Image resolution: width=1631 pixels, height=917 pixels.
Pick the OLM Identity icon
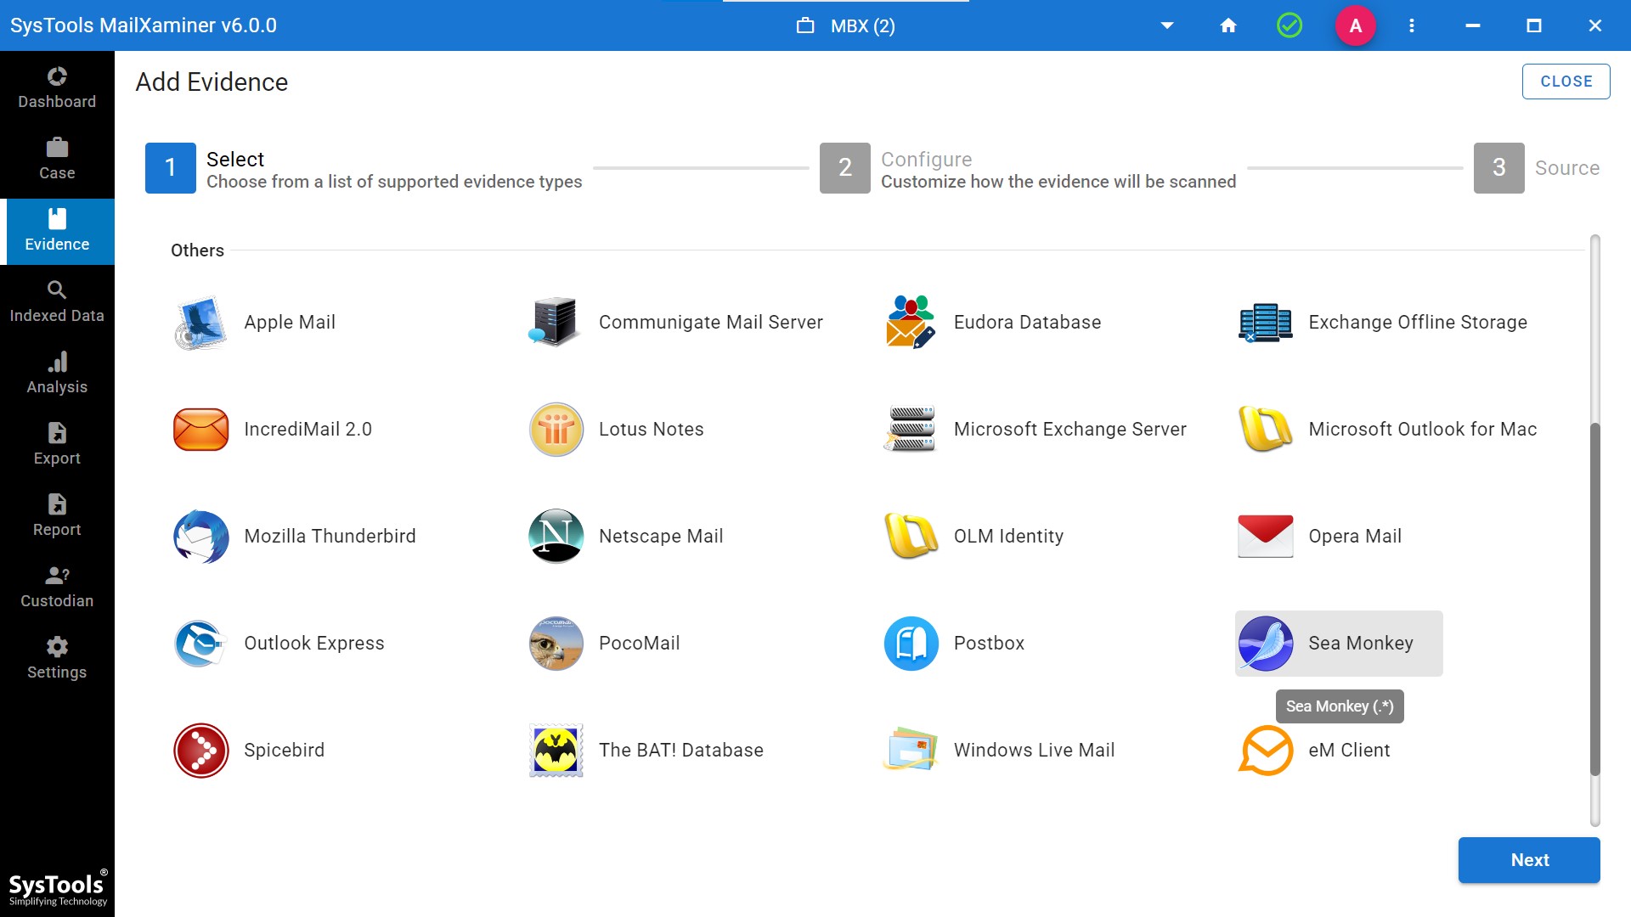tap(911, 537)
